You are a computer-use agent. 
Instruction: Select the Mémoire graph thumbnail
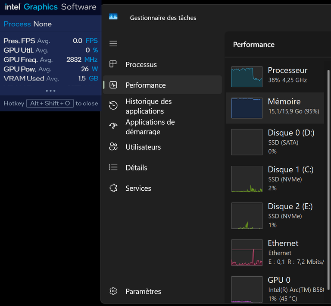click(x=247, y=108)
